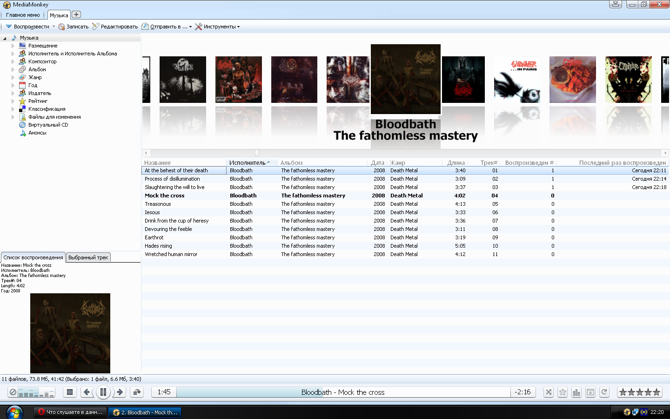Open the Главное меню tab
This screenshot has width=670, height=419.
23,15
